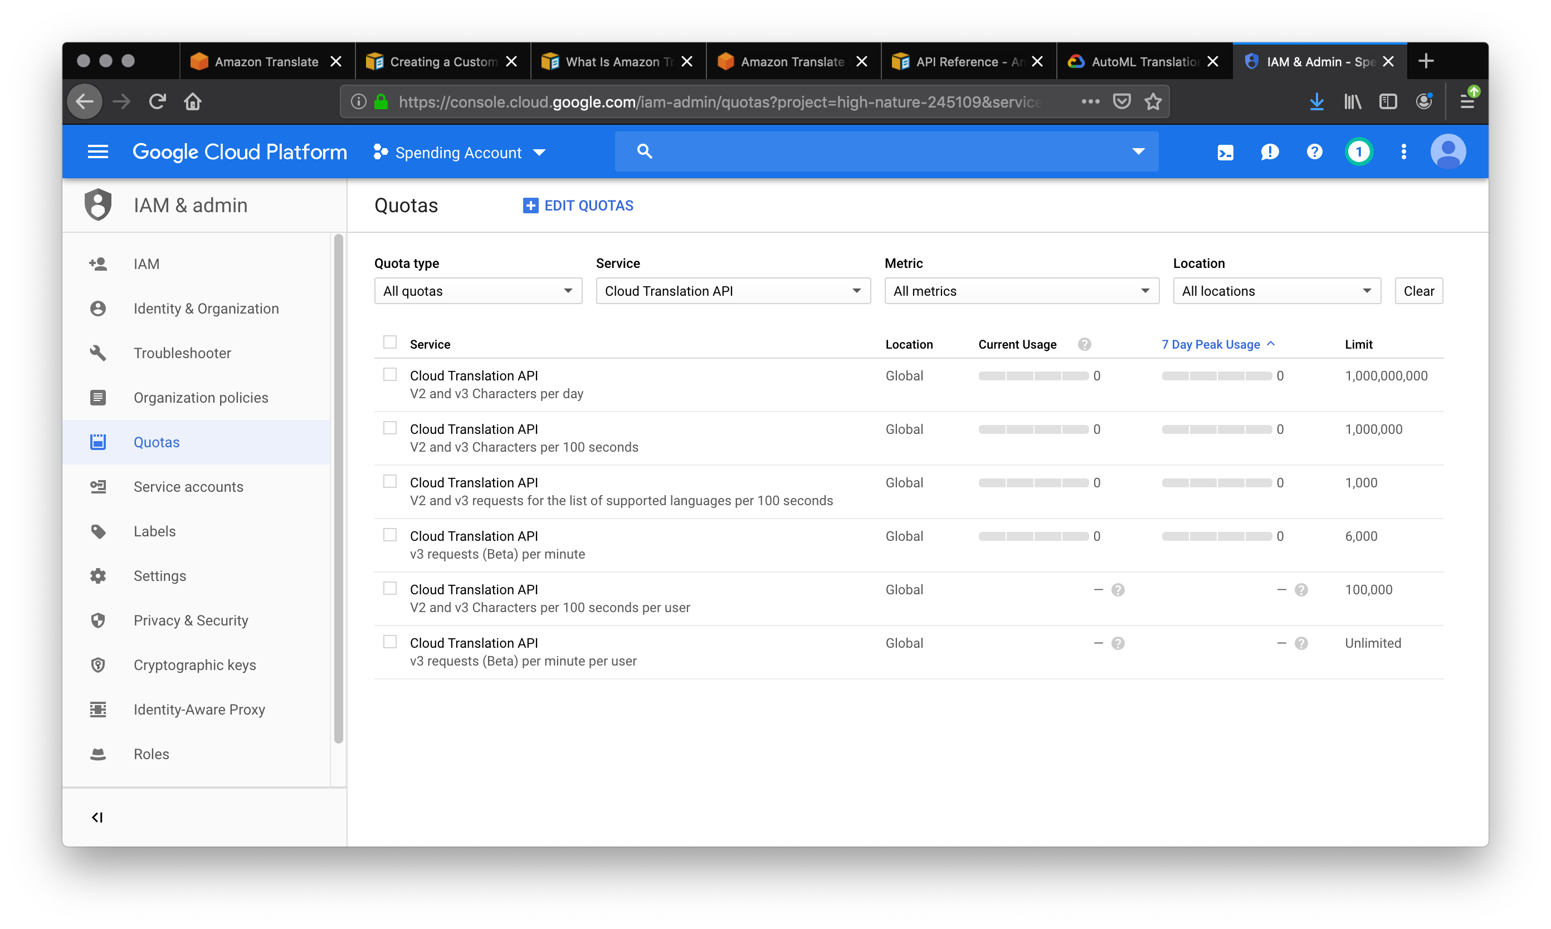Click current usage bar for supported languages row
Image resolution: width=1551 pixels, height=929 pixels.
coord(1033,483)
